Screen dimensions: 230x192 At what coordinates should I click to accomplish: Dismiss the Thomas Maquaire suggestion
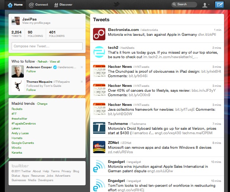pos(82,82)
